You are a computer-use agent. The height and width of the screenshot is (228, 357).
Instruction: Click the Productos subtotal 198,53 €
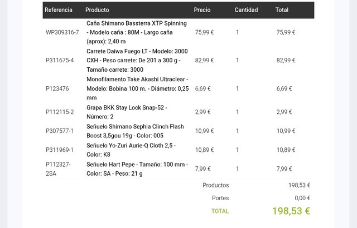click(x=299, y=185)
